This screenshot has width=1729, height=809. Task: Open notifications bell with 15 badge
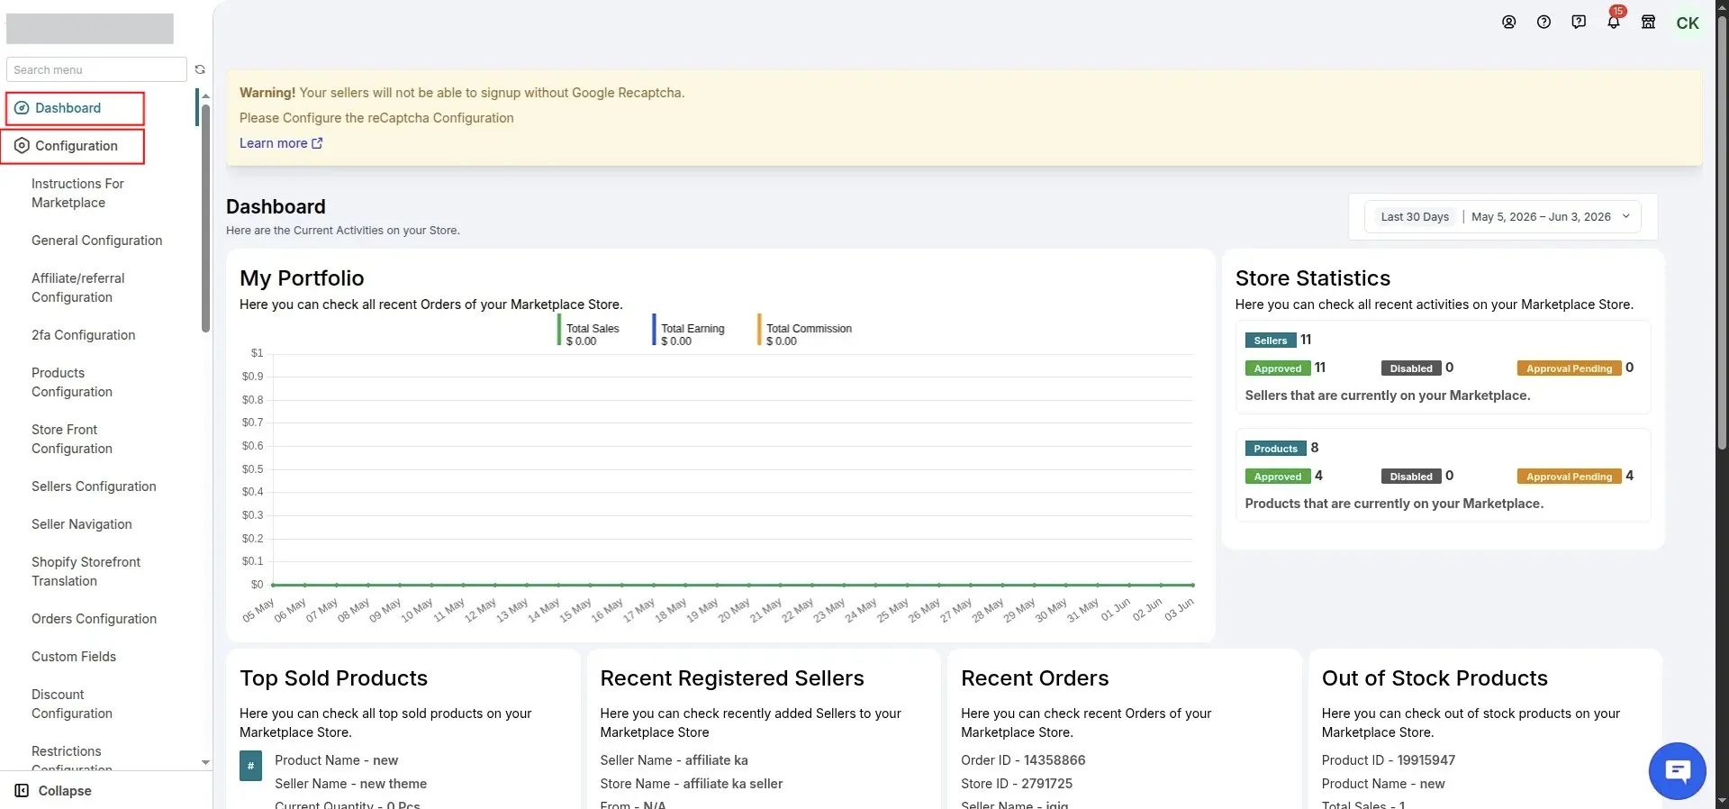[1614, 20]
